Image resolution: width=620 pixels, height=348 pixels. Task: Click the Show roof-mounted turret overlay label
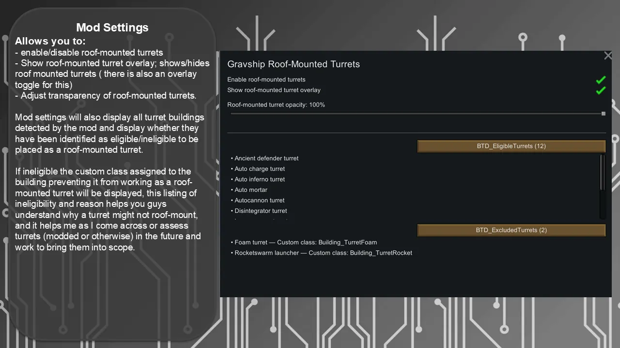click(274, 90)
